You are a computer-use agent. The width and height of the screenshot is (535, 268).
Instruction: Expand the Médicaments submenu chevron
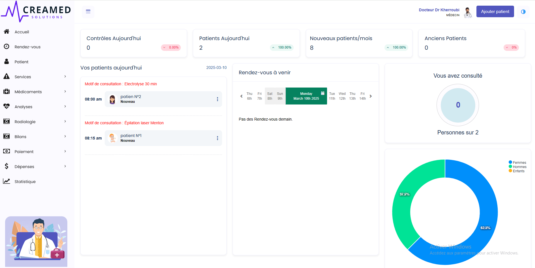[x=65, y=91]
